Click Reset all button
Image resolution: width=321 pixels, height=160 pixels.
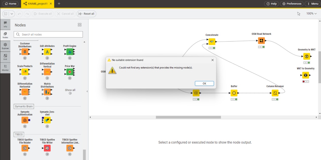[87, 14]
